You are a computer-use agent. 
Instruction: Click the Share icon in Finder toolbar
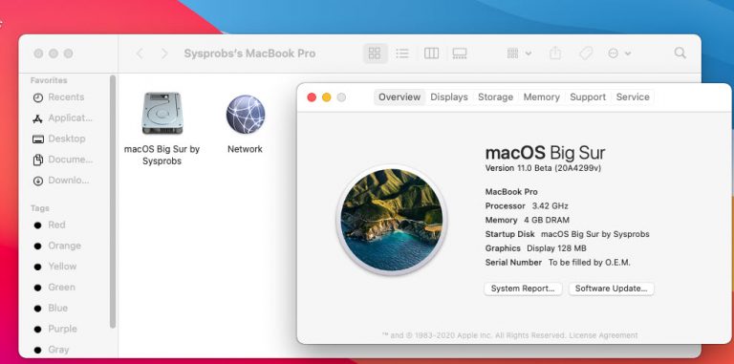[x=554, y=53]
